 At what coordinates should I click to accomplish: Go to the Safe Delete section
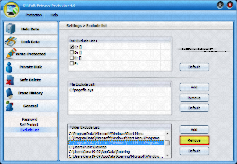point(31,80)
